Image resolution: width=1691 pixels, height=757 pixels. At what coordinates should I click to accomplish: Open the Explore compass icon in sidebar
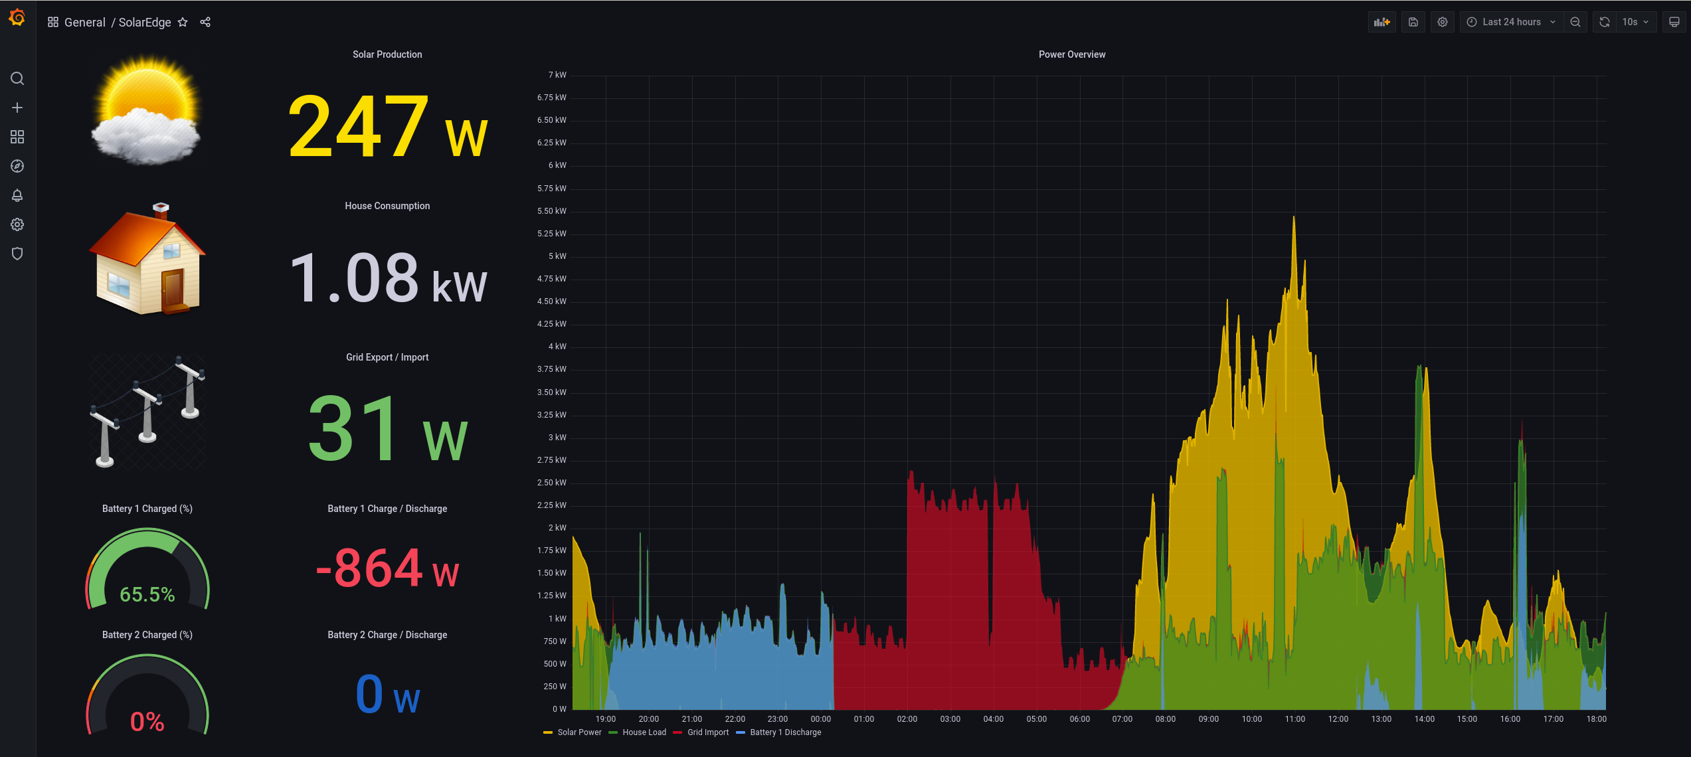click(x=17, y=166)
